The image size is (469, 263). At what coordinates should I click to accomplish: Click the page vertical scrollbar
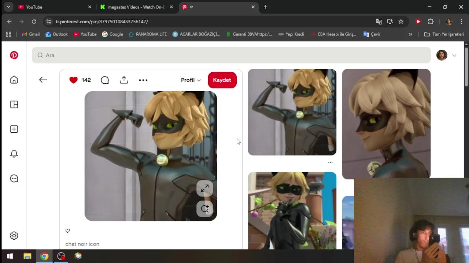466,67
